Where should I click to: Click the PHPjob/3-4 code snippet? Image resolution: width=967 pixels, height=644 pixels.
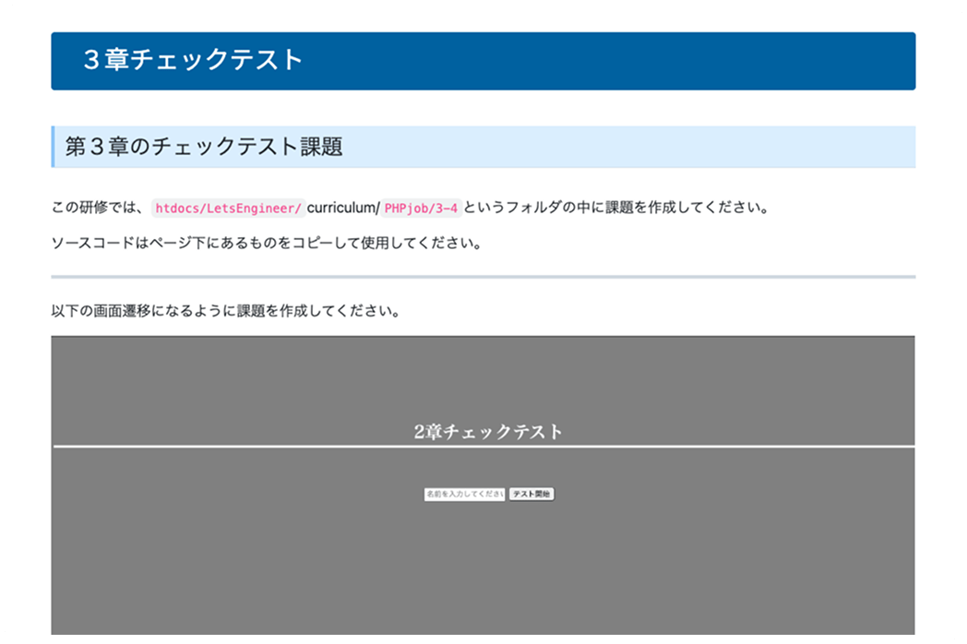[x=421, y=208]
